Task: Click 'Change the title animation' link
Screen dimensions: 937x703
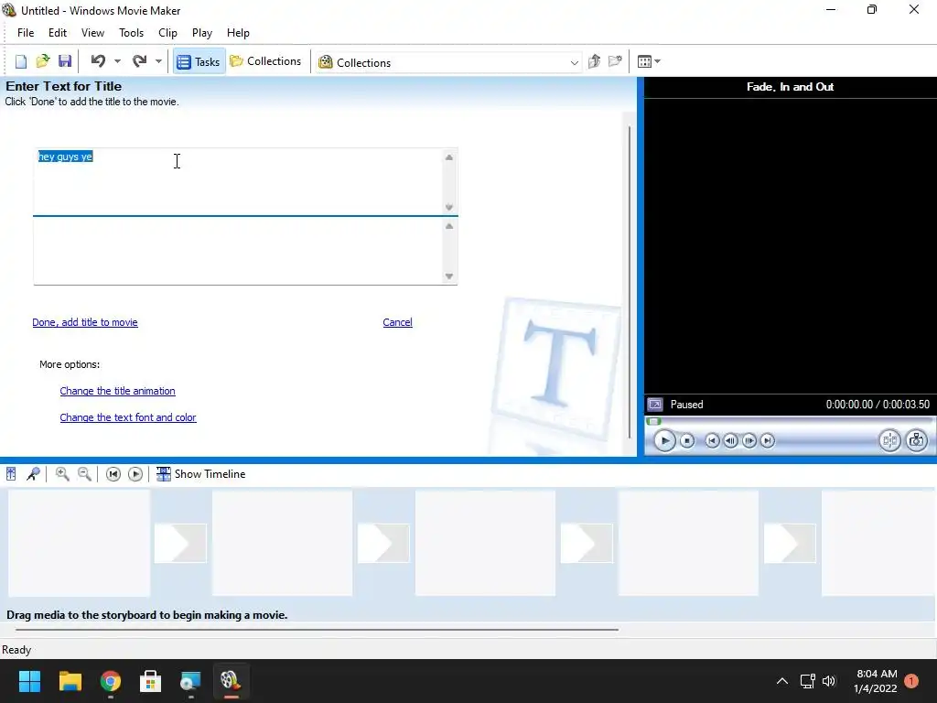Action: [118, 391]
